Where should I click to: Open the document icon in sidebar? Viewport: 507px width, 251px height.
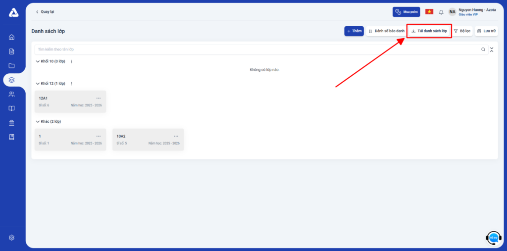pos(12,51)
